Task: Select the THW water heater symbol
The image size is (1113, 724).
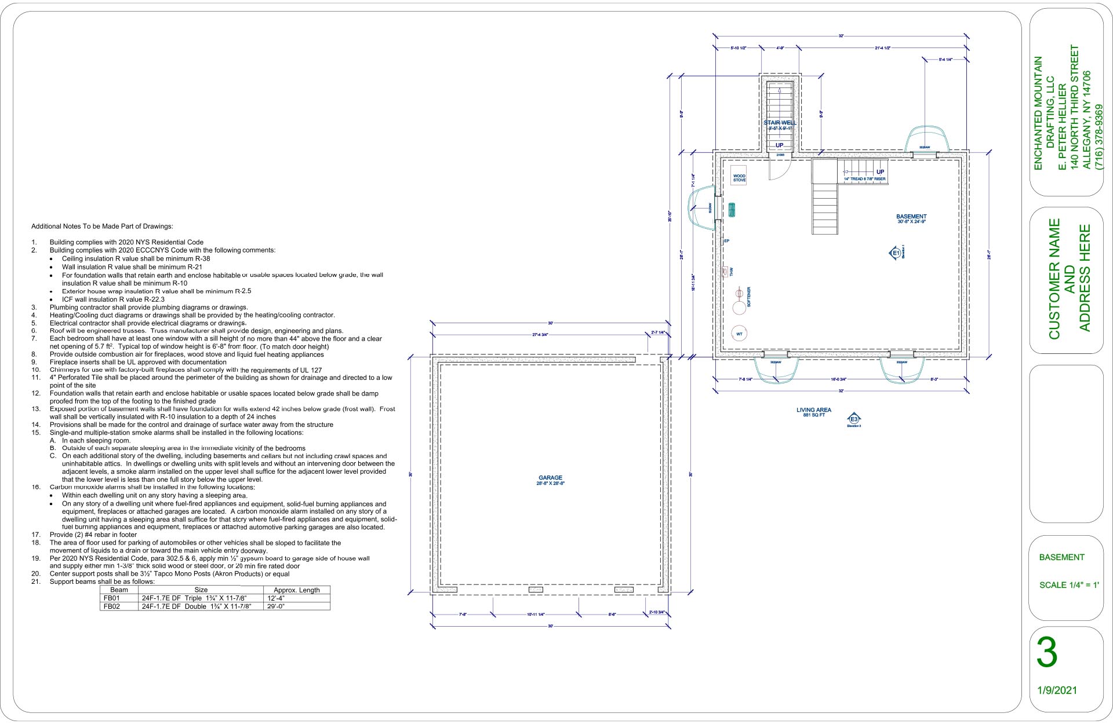Action: pos(726,270)
